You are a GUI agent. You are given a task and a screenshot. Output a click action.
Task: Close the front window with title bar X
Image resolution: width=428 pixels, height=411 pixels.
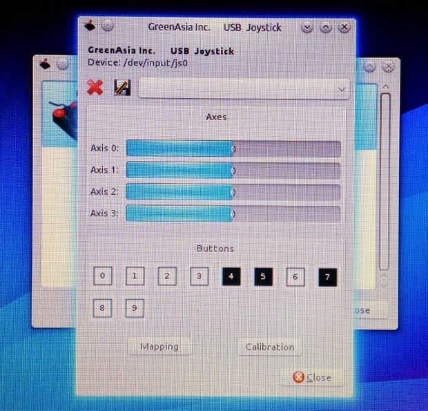point(344,28)
